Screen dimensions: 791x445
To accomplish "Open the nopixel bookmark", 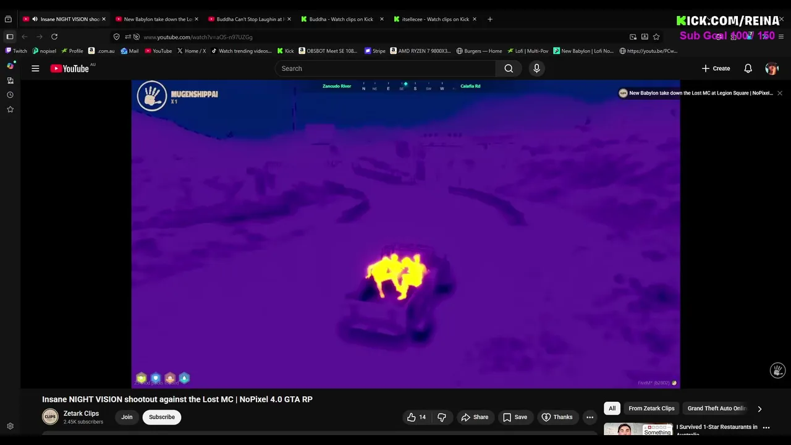I will tap(44, 51).
